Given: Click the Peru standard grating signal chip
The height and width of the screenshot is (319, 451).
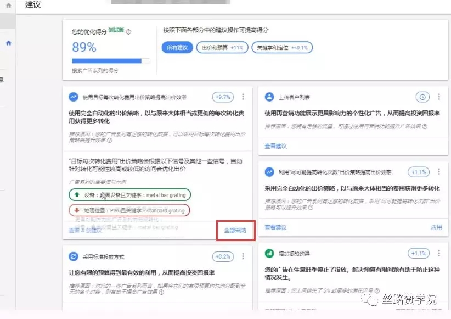Looking at the screenshot, I should coord(129,210).
